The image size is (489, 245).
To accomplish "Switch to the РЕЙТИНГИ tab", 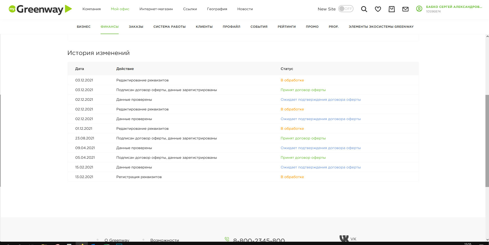I will coord(287,27).
